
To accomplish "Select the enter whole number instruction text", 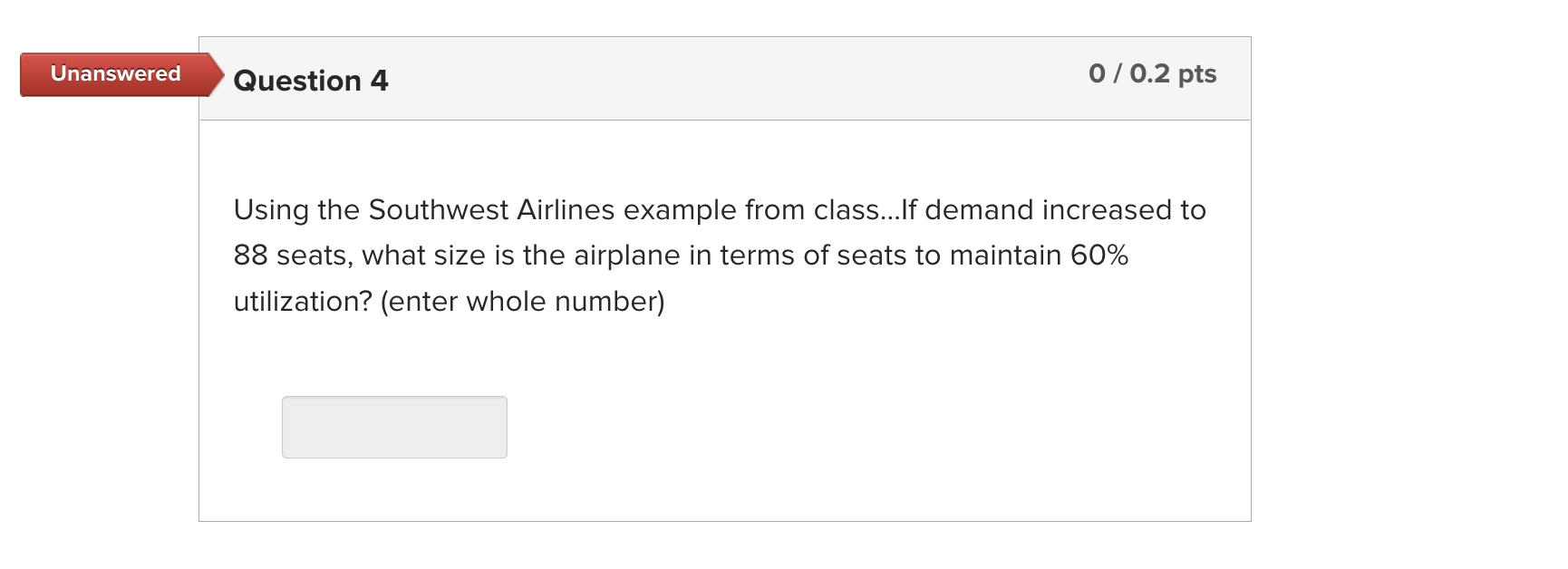I will (x=524, y=301).
